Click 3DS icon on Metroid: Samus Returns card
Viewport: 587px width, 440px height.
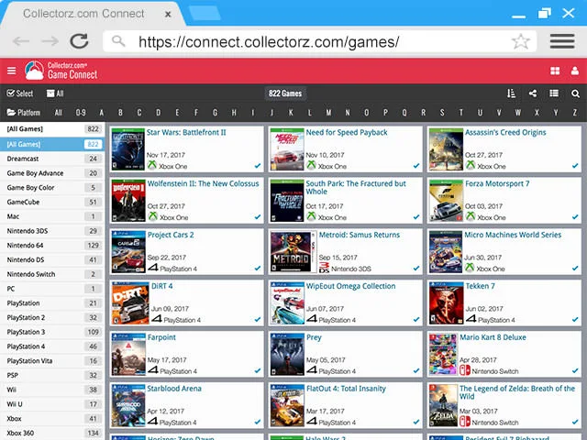click(324, 267)
